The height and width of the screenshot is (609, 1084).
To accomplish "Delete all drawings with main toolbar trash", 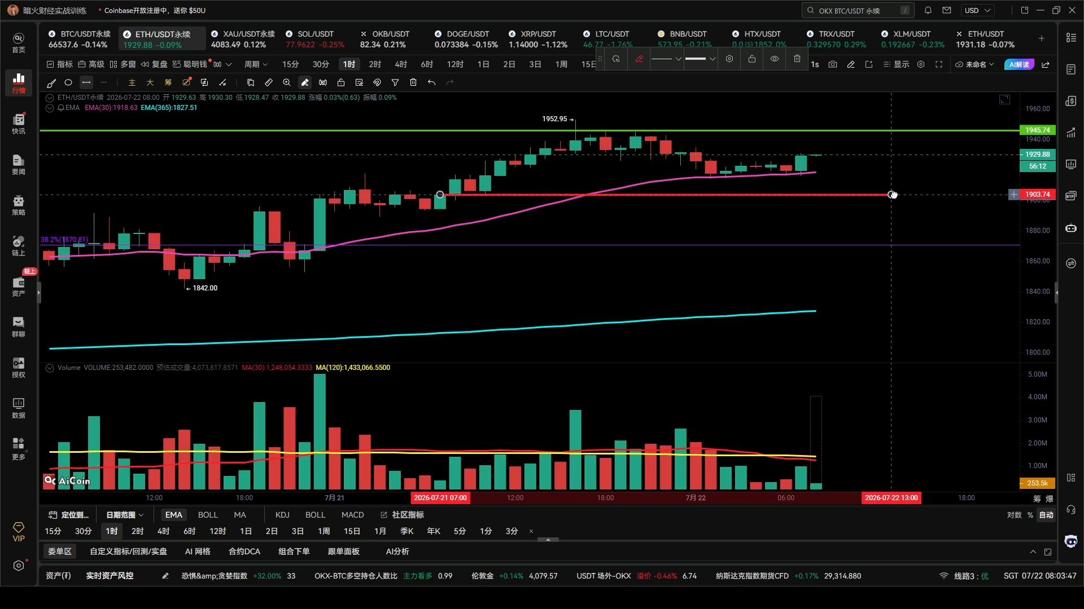I will (x=413, y=83).
